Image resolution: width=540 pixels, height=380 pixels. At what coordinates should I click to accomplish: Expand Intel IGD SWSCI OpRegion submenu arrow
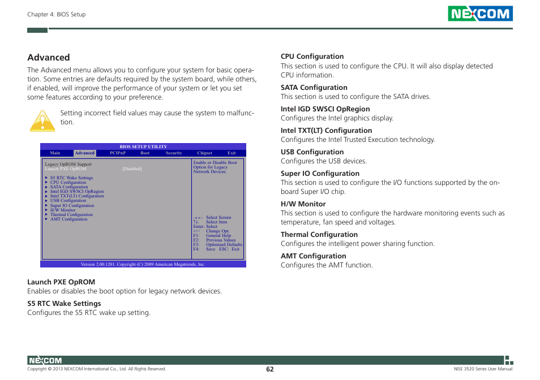46,191
